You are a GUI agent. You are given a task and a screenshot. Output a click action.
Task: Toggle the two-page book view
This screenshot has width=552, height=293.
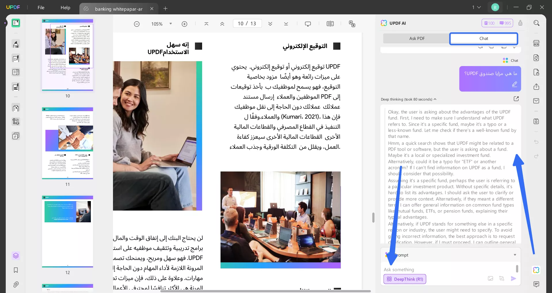330,24
